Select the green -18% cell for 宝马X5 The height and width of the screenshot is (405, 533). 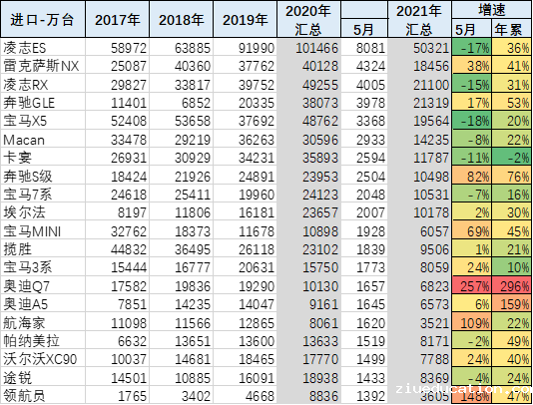click(x=472, y=121)
